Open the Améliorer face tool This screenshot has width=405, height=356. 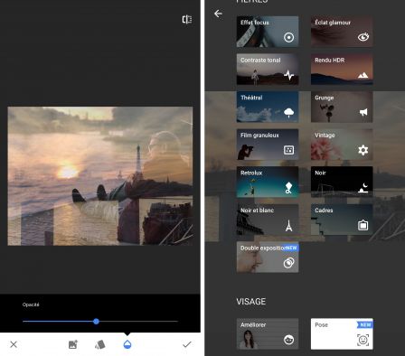[x=268, y=333]
